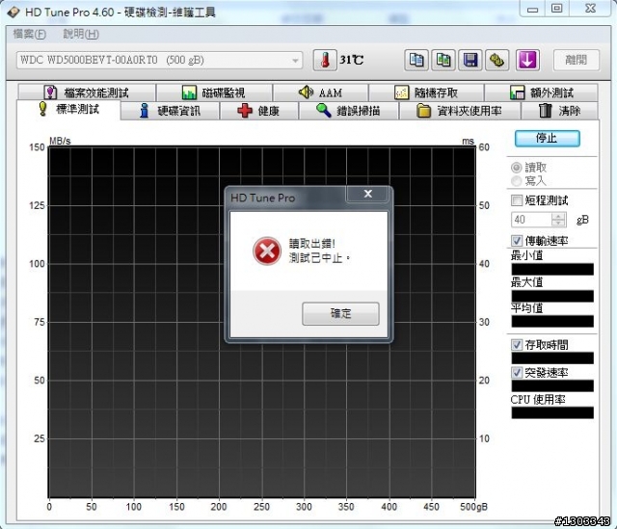Click the thermometer temperature icon

click(x=325, y=60)
